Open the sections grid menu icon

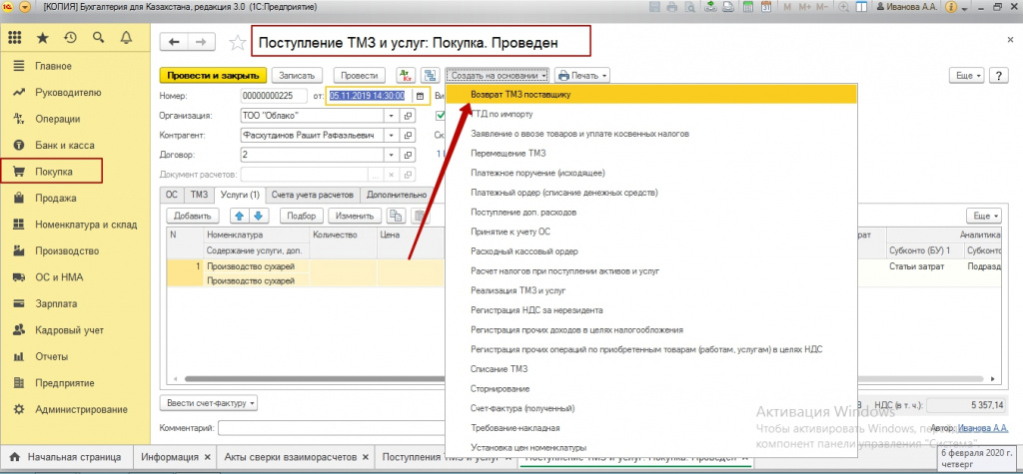(14, 39)
